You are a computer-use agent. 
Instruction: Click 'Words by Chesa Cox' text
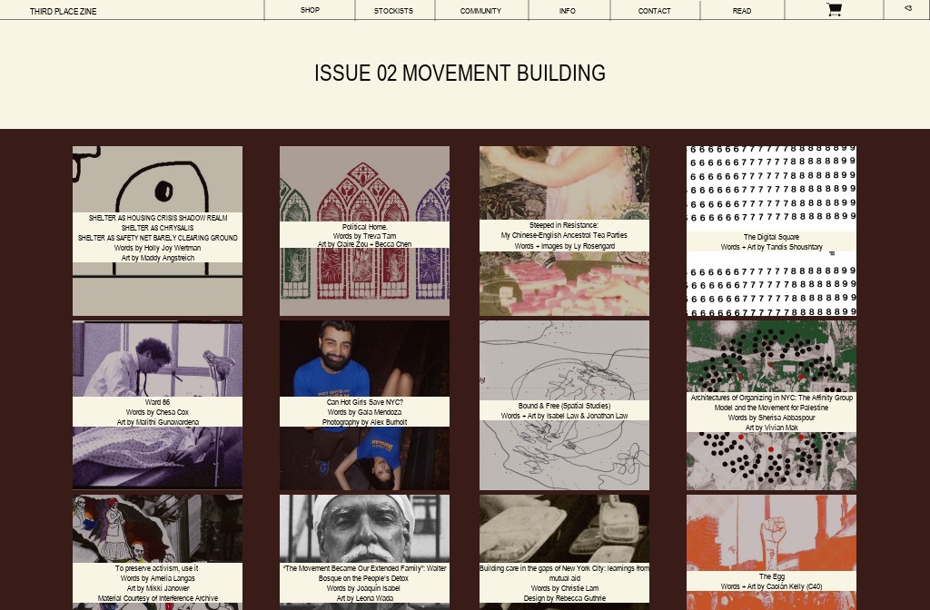pos(157,412)
